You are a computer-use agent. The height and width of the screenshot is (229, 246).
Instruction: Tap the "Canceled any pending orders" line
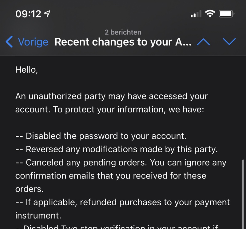click(121, 163)
